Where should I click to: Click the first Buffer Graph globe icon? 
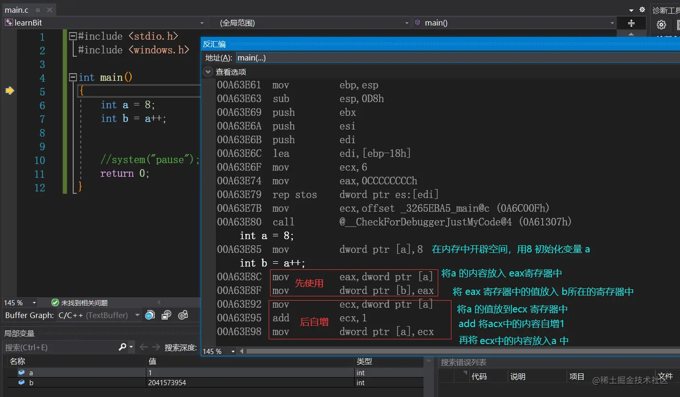(x=150, y=315)
